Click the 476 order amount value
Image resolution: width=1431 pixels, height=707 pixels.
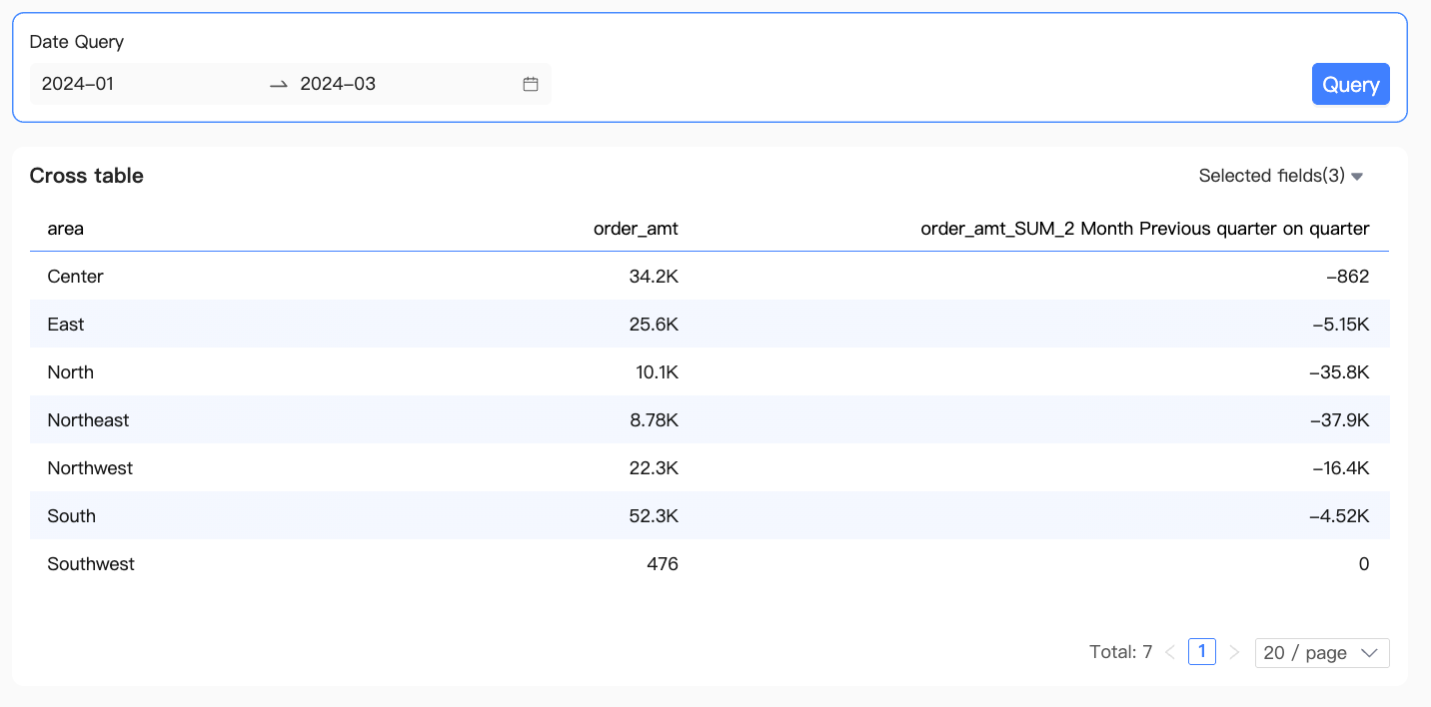(663, 564)
